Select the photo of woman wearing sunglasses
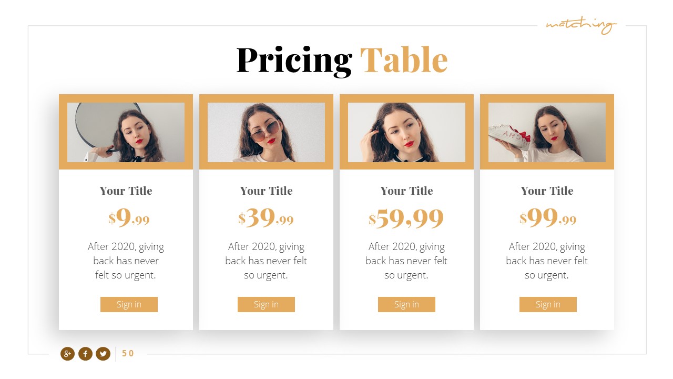 click(x=266, y=132)
